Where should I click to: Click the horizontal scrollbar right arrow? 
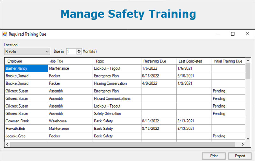coord(243,144)
